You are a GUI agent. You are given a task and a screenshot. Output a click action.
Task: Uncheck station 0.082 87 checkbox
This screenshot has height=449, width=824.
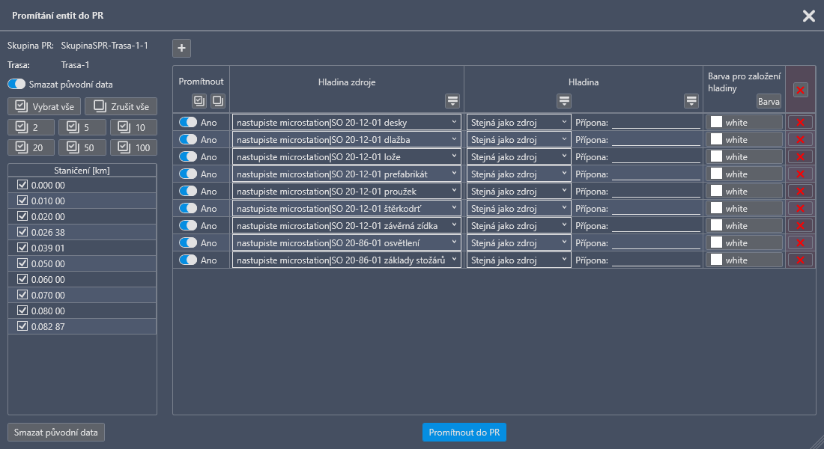tap(22, 326)
